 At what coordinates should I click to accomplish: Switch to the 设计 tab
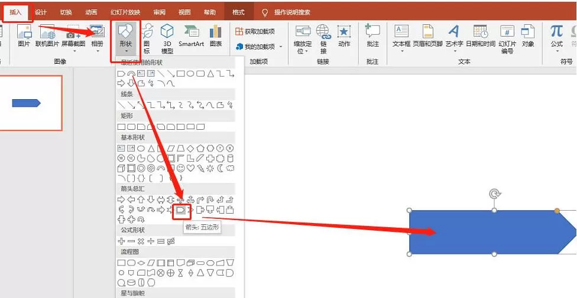(40, 12)
